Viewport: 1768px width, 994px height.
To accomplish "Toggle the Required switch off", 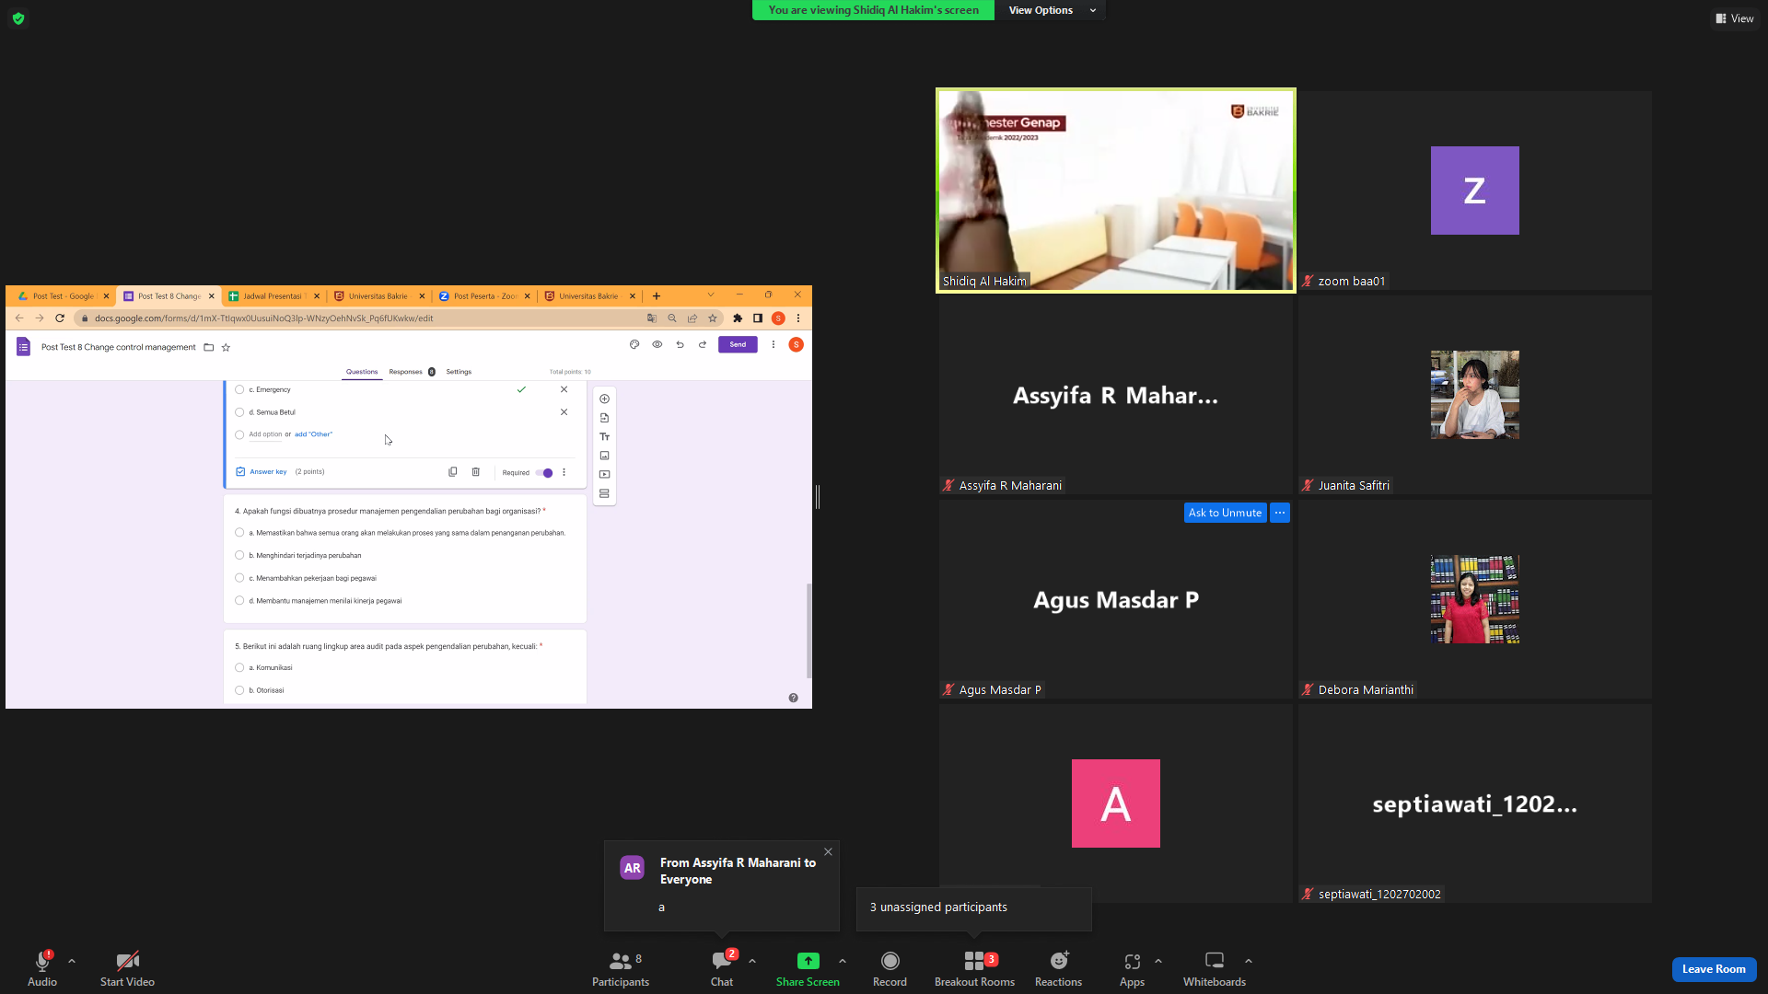I will (544, 473).
